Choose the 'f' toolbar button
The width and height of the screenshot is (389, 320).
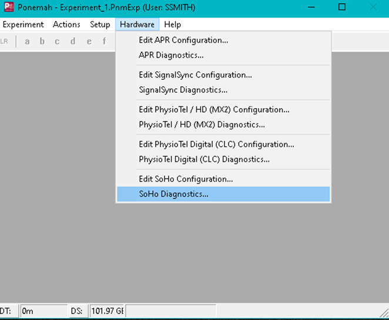105,41
